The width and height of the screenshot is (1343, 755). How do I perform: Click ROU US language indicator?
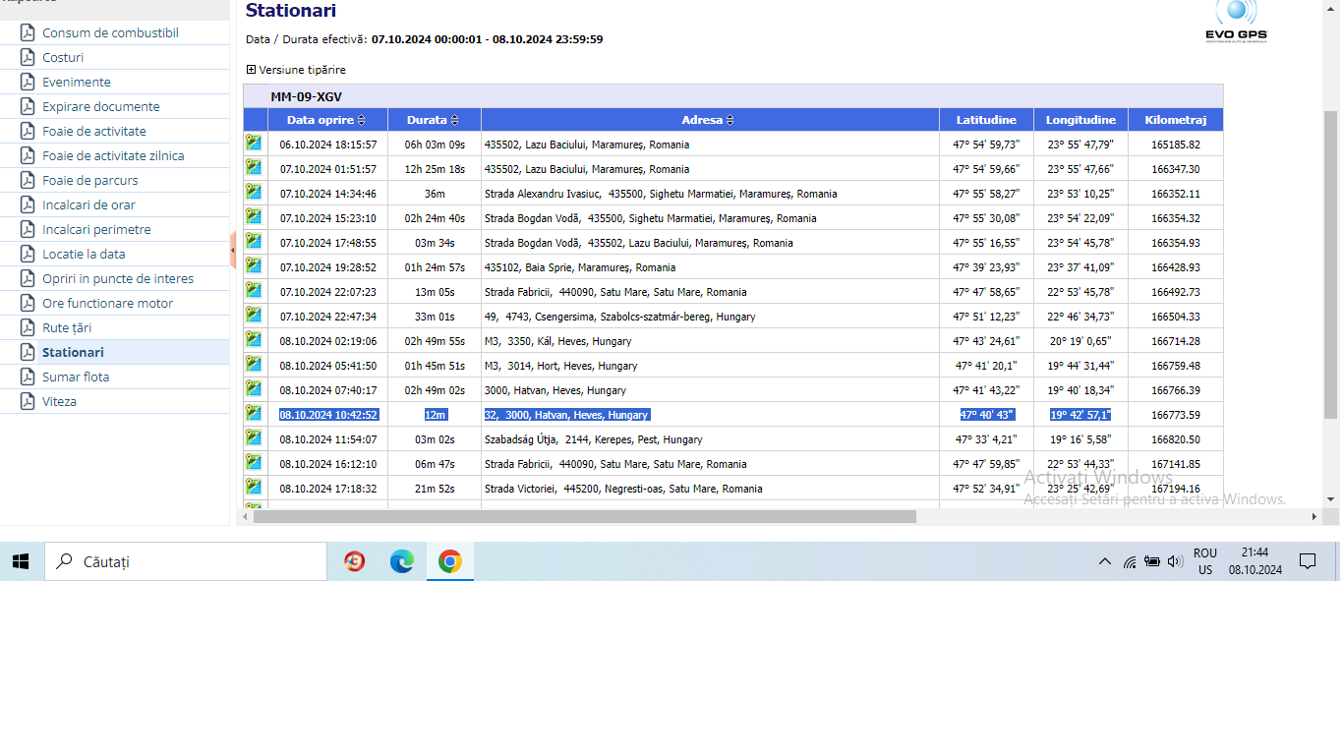pos(1205,561)
